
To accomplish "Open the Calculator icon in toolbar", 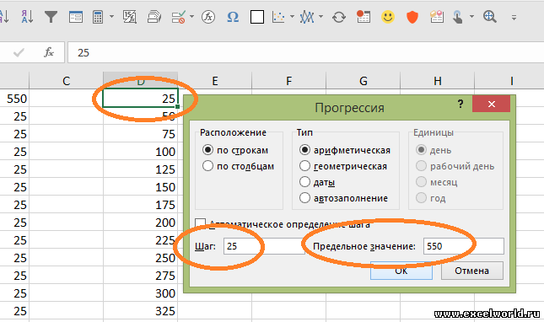I will [98, 17].
